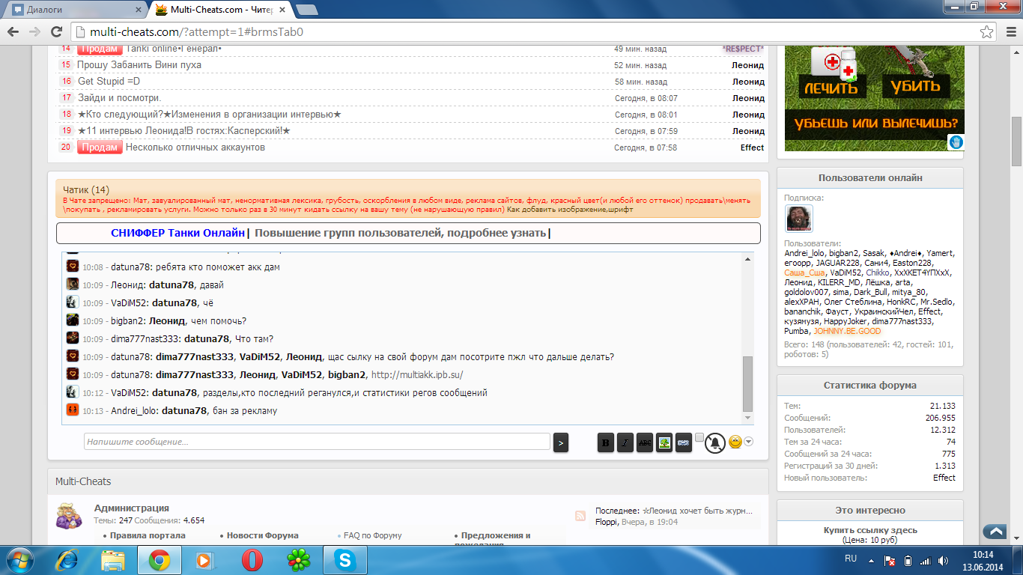Click the RSS feed icon for Администрация
This screenshot has height=575, width=1023.
pos(580,516)
